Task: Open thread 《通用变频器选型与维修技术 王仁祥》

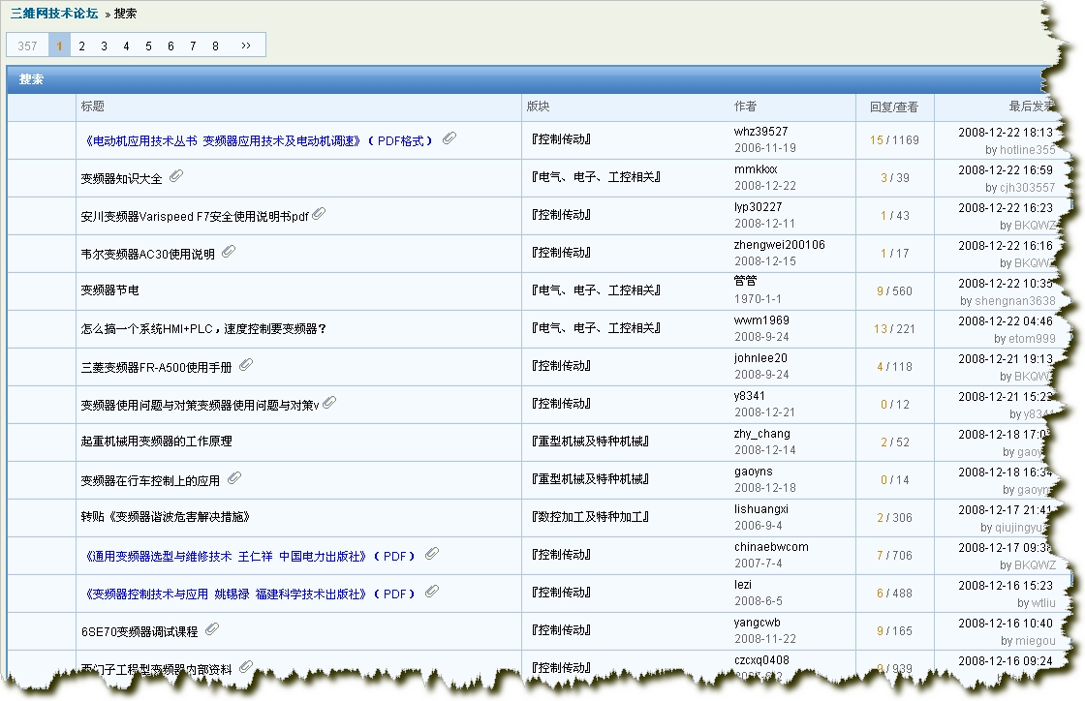Action: (x=251, y=557)
